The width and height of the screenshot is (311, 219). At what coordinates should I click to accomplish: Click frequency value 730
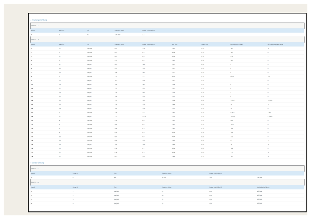click(x=115, y=101)
